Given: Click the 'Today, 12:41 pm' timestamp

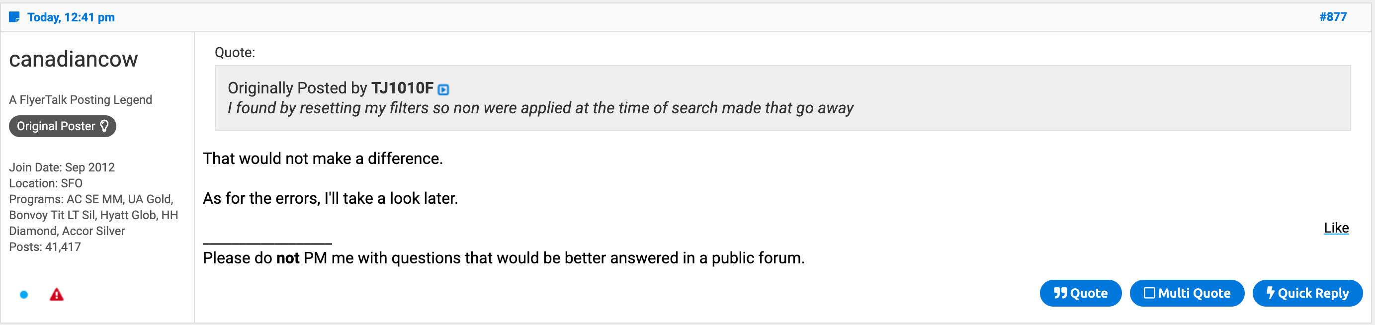Looking at the screenshot, I should pyautogui.click(x=71, y=17).
